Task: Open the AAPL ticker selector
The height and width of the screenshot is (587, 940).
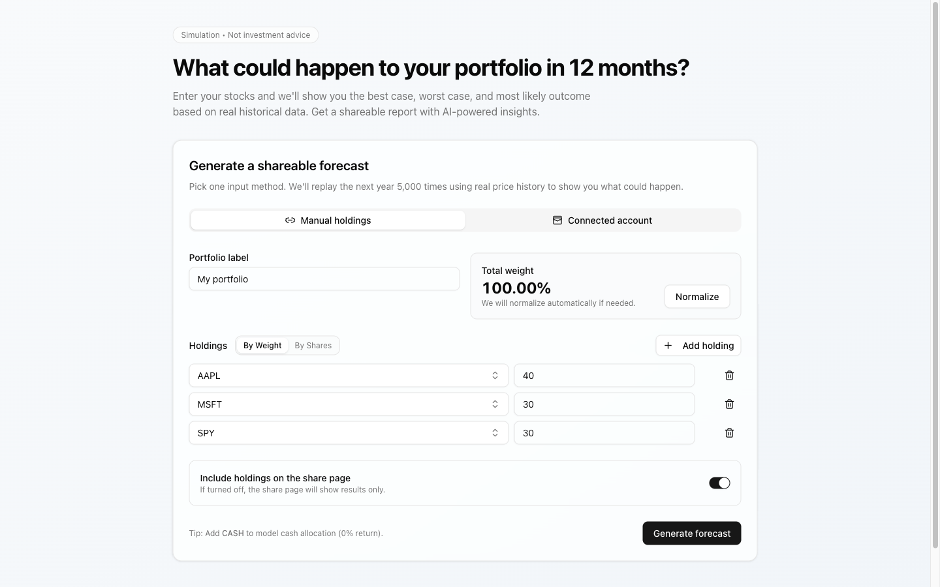Action: 348,376
